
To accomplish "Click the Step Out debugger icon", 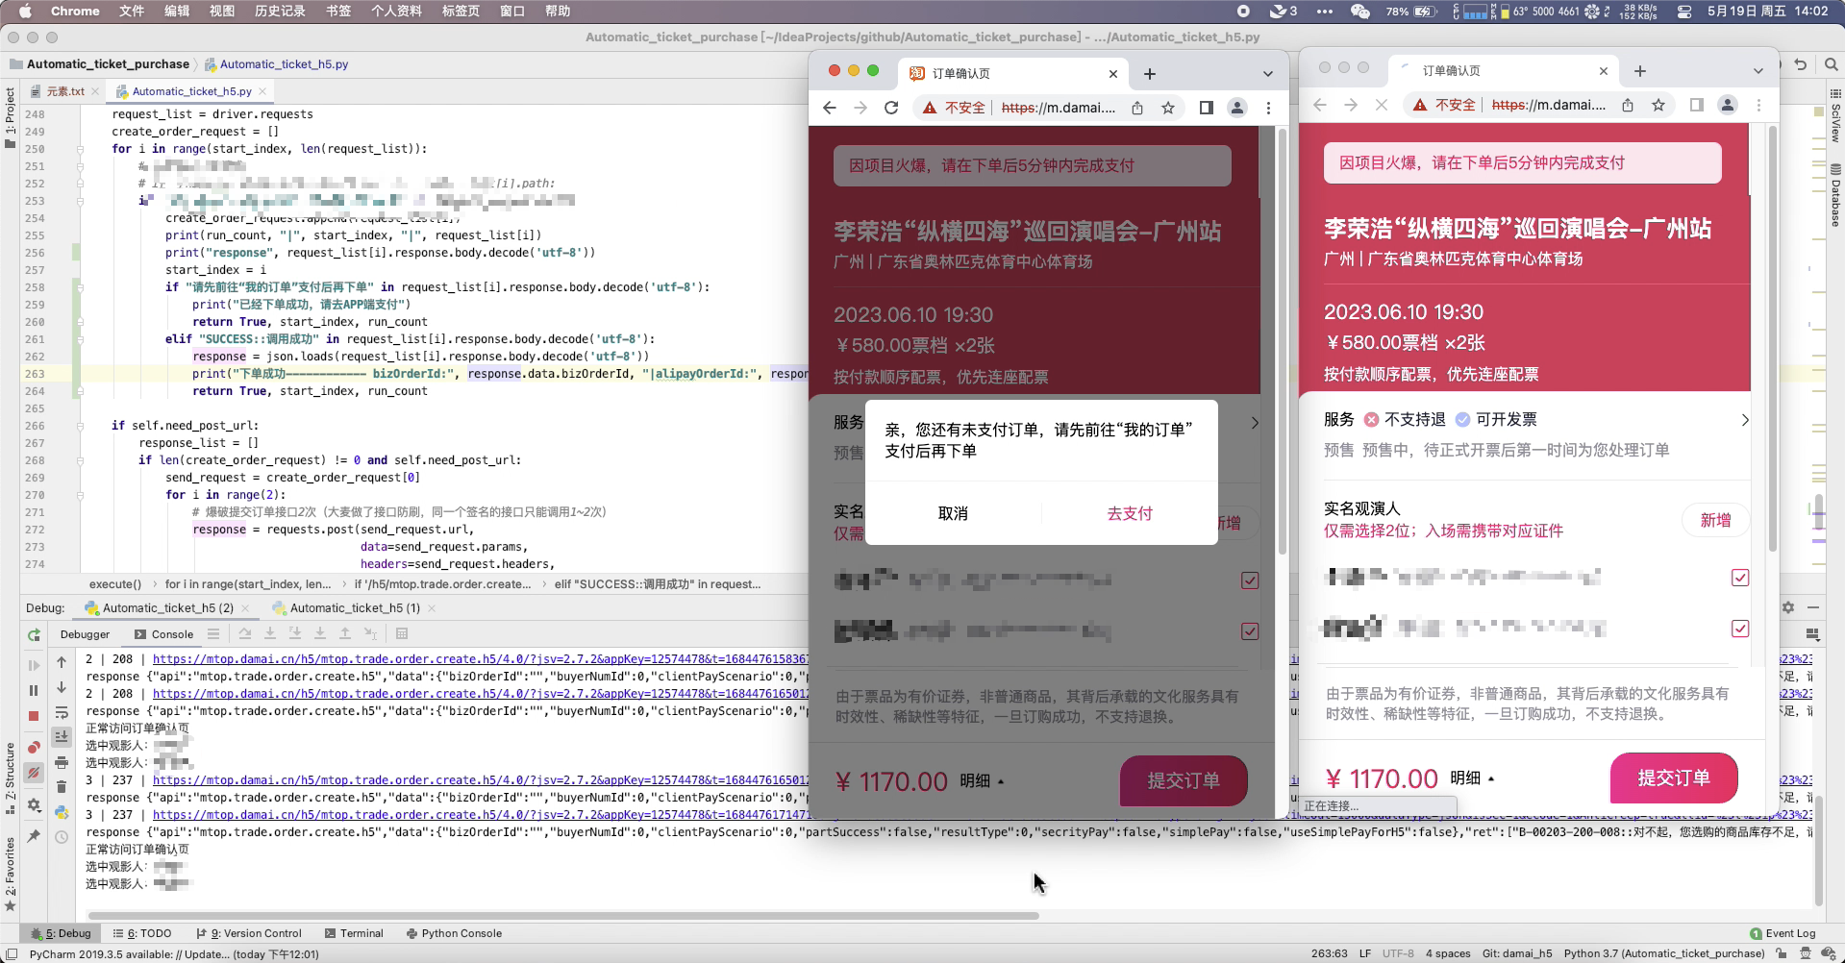I will (x=345, y=633).
